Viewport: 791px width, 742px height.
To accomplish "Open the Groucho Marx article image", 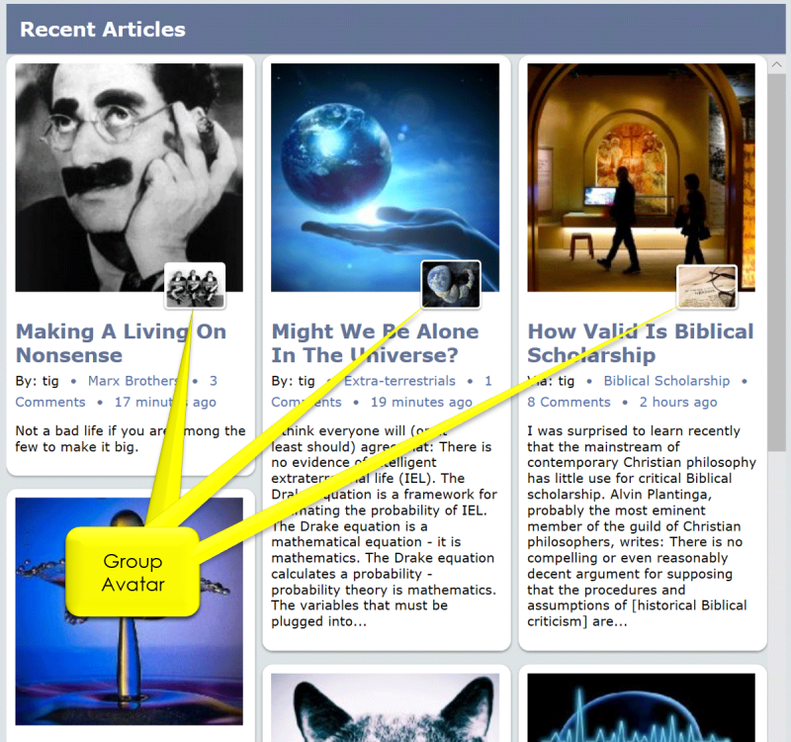I will (x=130, y=178).
